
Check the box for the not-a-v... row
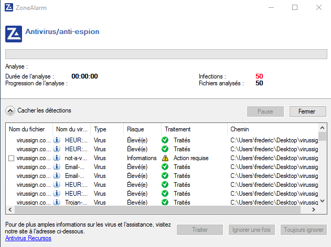coord(11,158)
